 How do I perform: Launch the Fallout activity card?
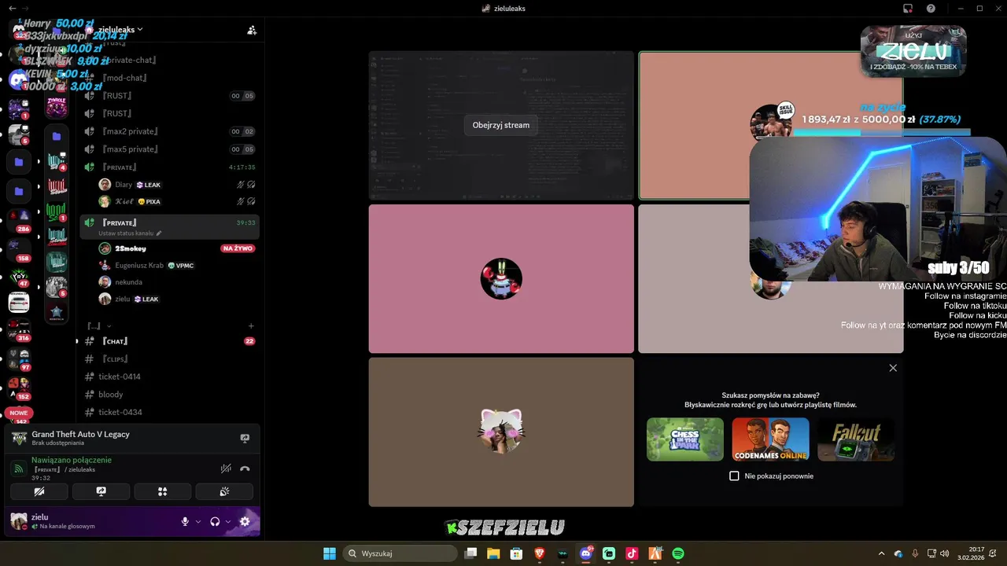tap(856, 439)
